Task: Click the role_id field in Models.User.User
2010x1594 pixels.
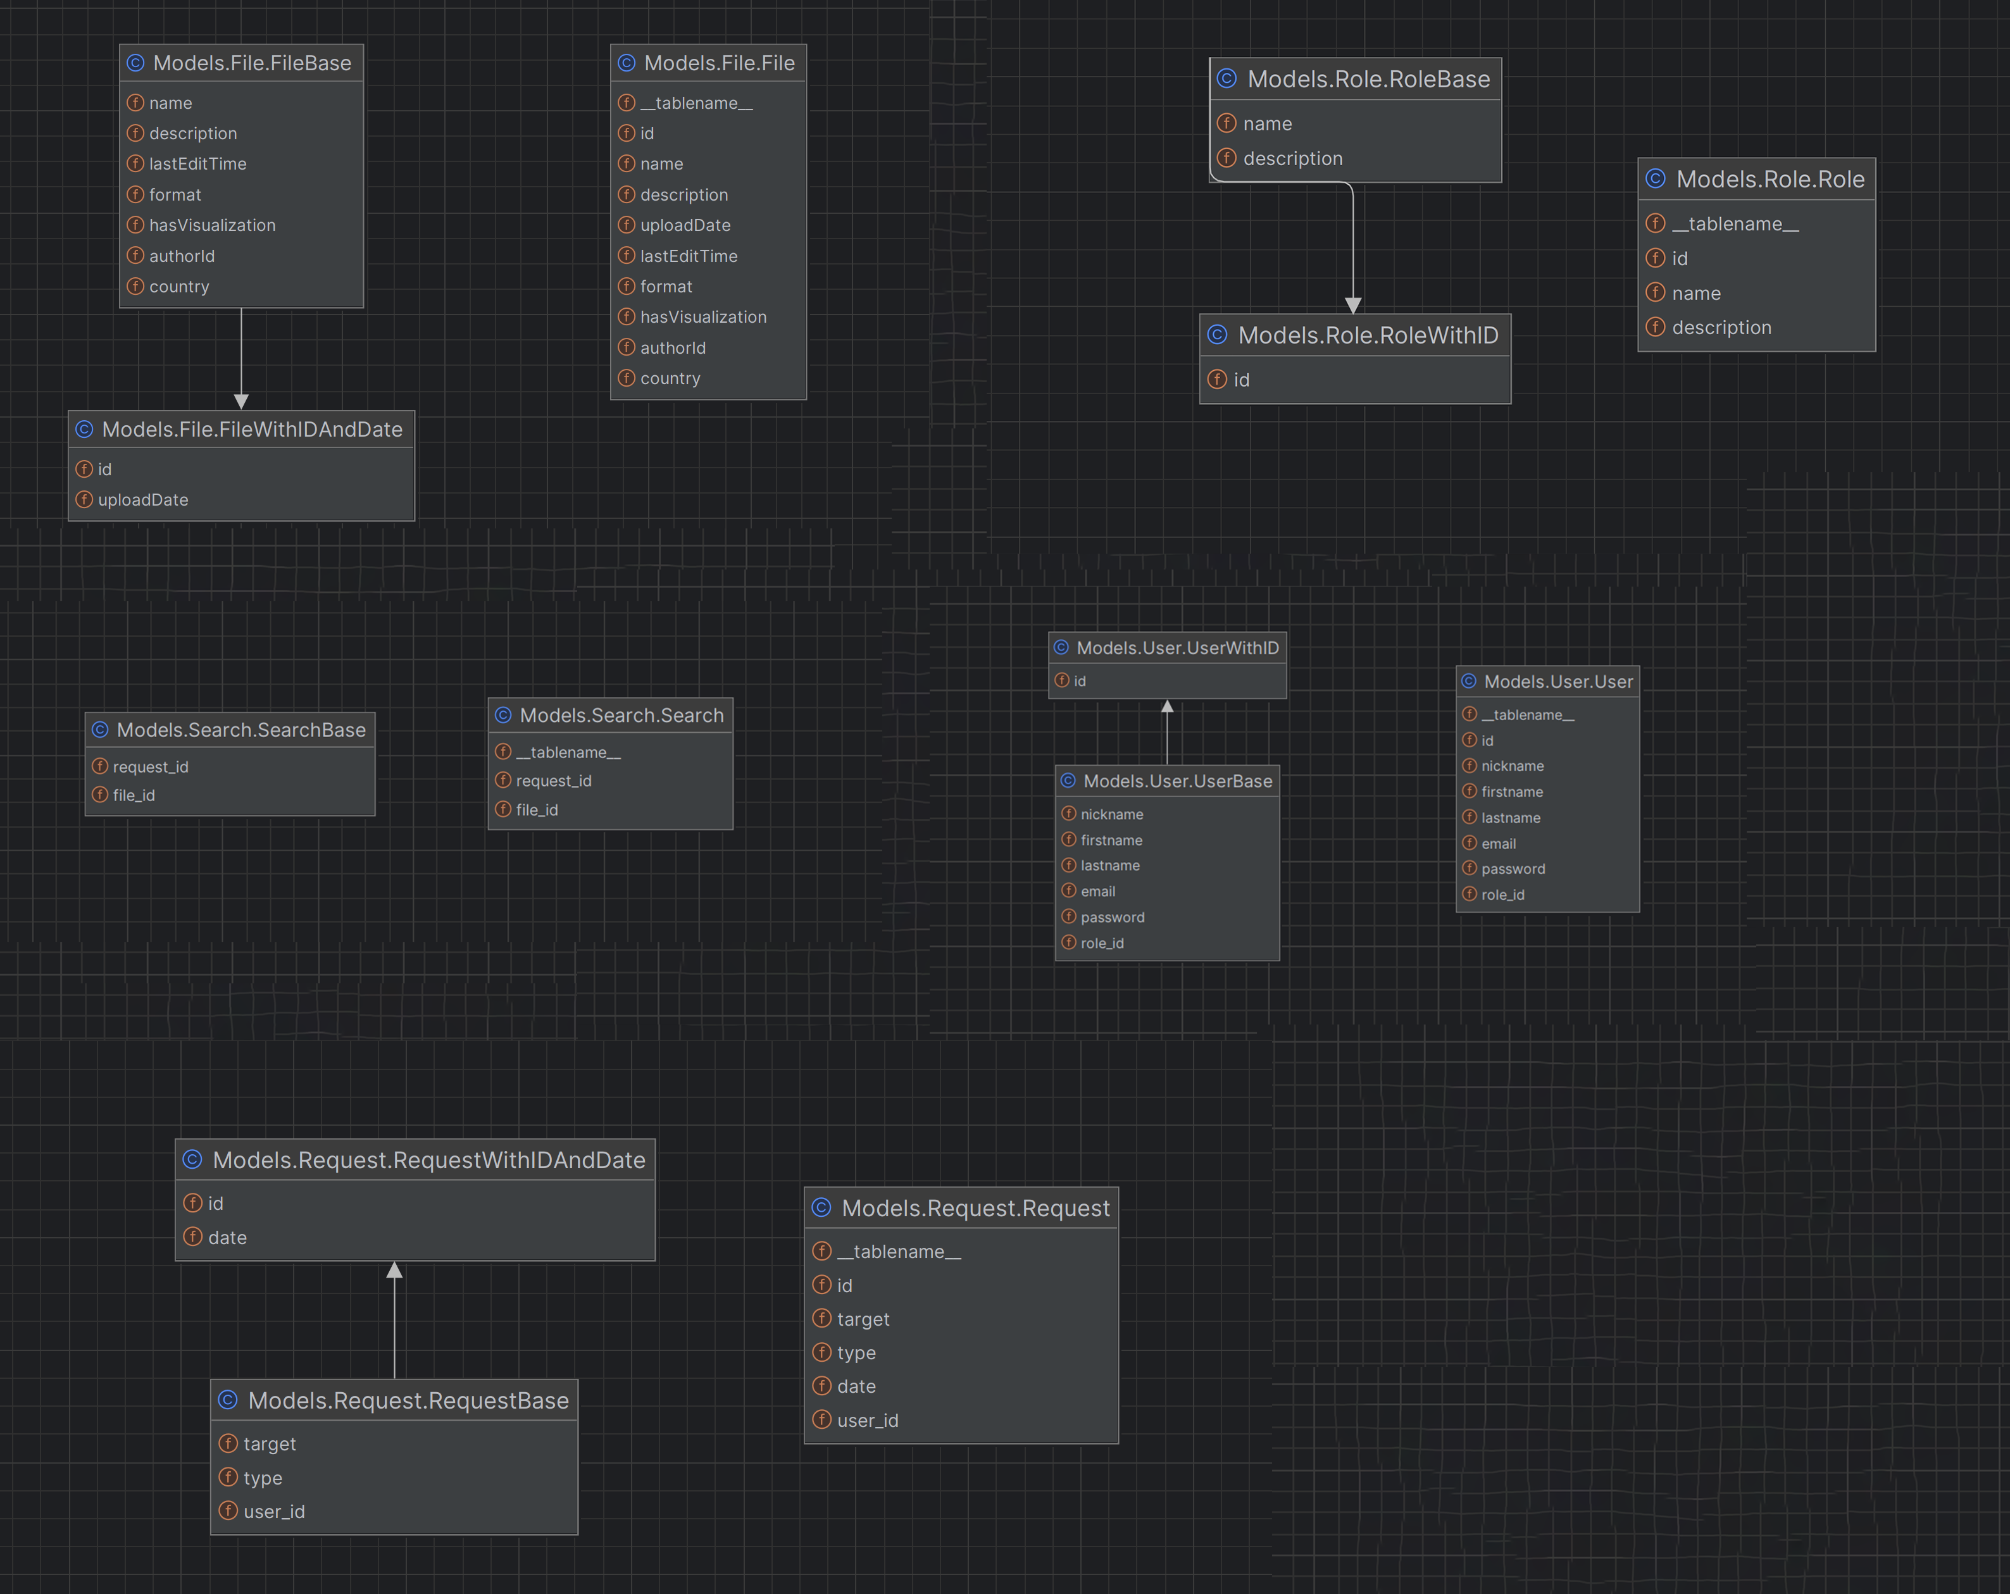Action: click(x=1502, y=895)
